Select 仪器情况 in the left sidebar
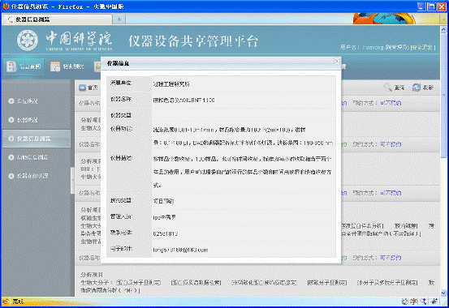The width and height of the screenshot is (449, 308). click(x=27, y=120)
